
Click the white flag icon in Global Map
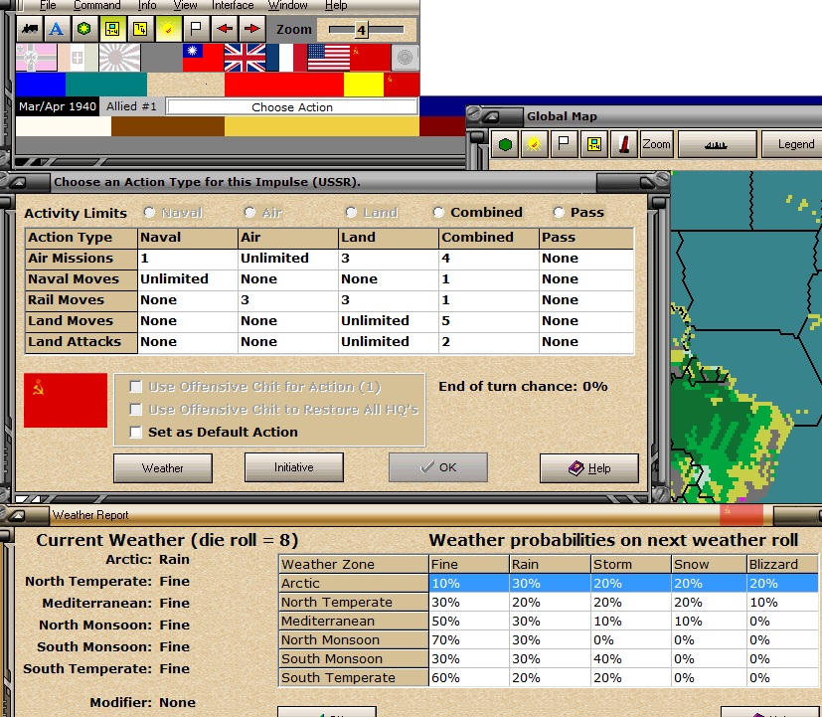click(565, 144)
